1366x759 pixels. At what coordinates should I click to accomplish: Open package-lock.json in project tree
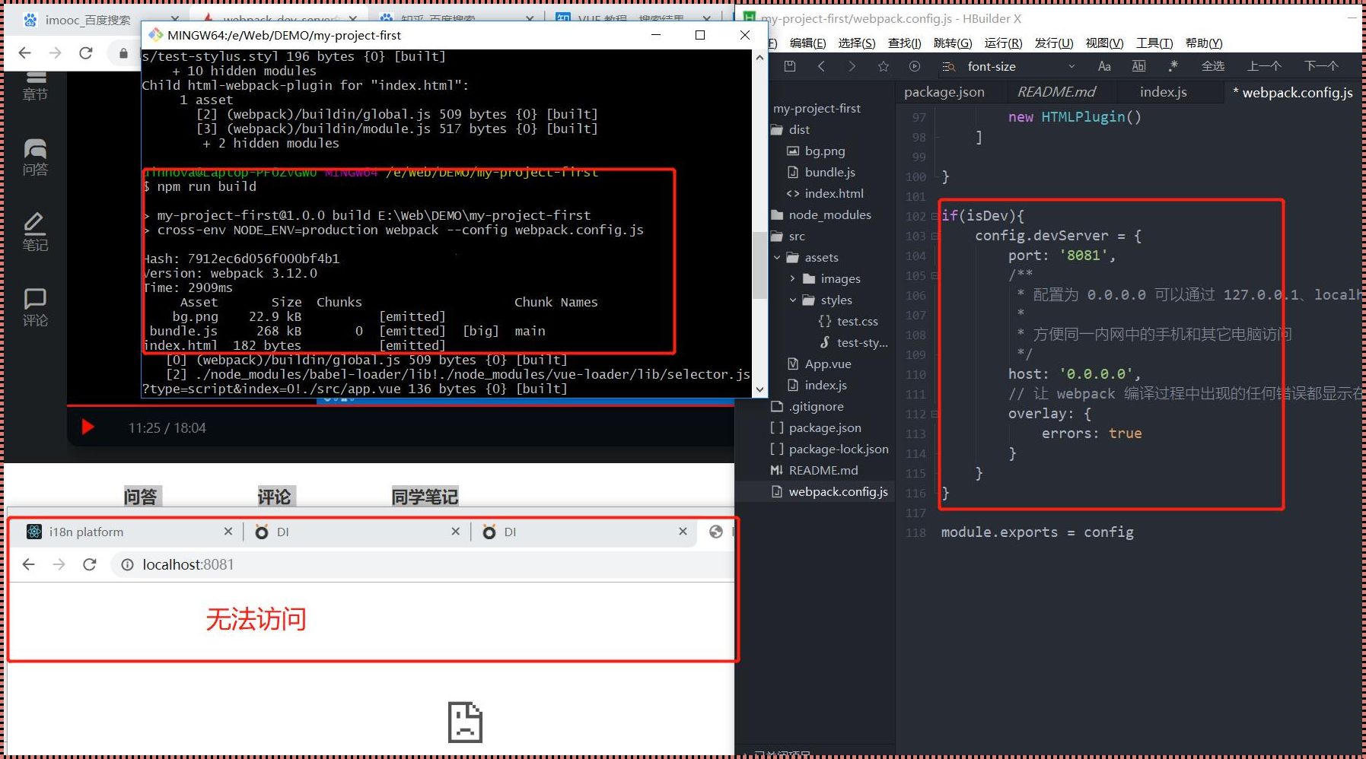839,449
